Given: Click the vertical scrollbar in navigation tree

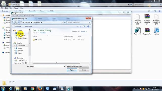Looking at the screenshot, I should 29,43.
